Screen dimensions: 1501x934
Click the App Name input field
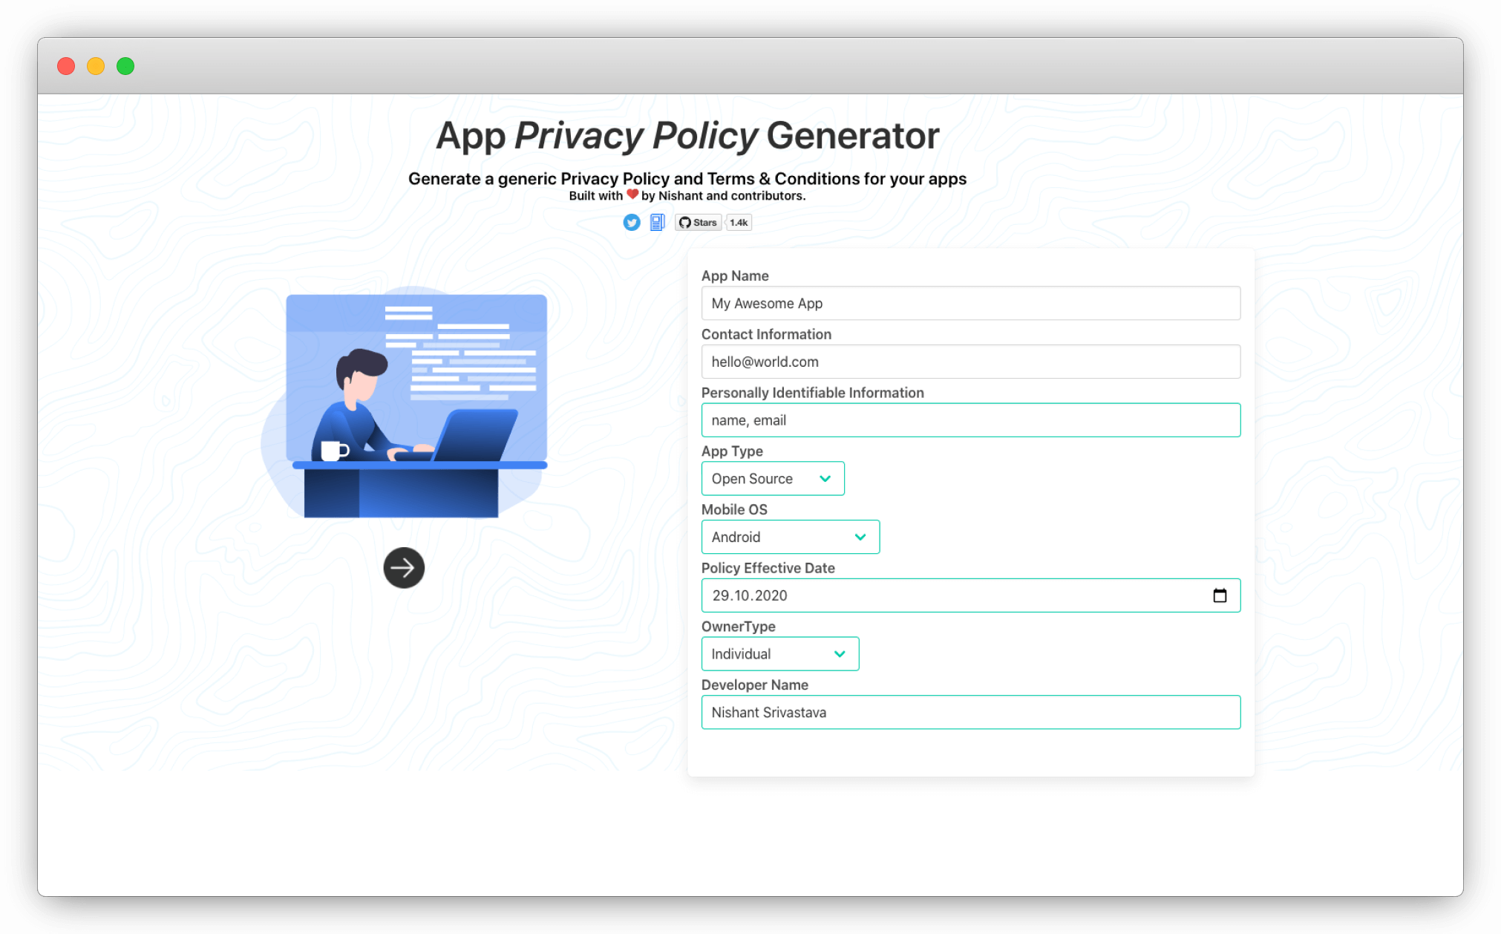click(969, 302)
